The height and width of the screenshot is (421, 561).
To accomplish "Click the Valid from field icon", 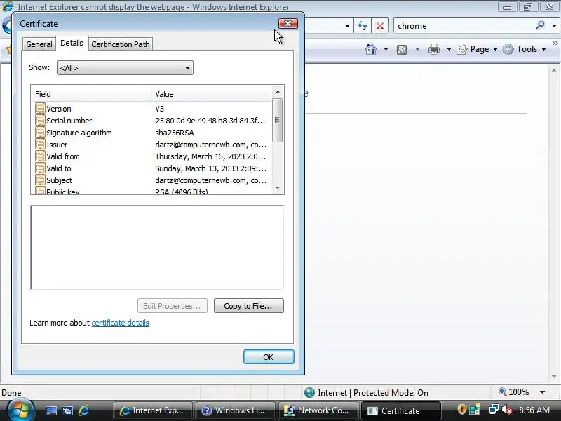I will pyautogui.click(x=40, y=156).
